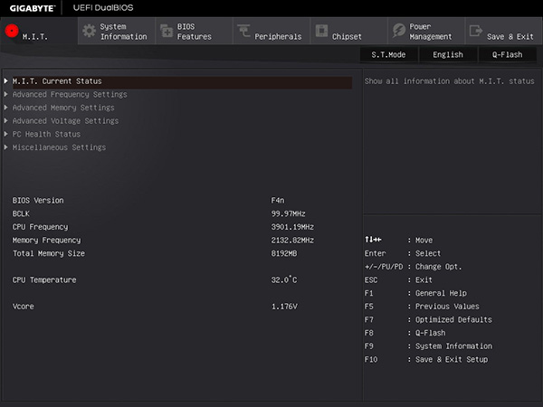Click the 1.176V Vcore value
The width and height of the screenshot is (543, 407).
tap(284, 307)
